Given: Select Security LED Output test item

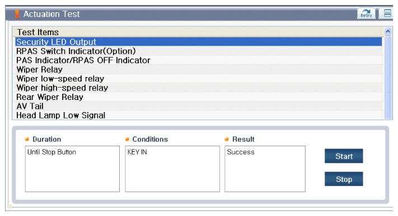Looking at the screenshot, I should coord(198,42).
